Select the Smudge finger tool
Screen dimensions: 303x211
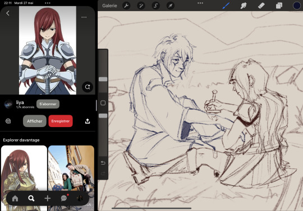click(x=244, y=6)
